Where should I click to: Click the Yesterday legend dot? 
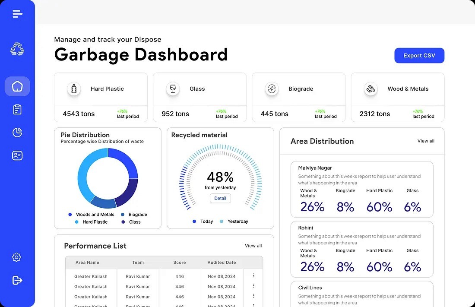tap(222, 222)
